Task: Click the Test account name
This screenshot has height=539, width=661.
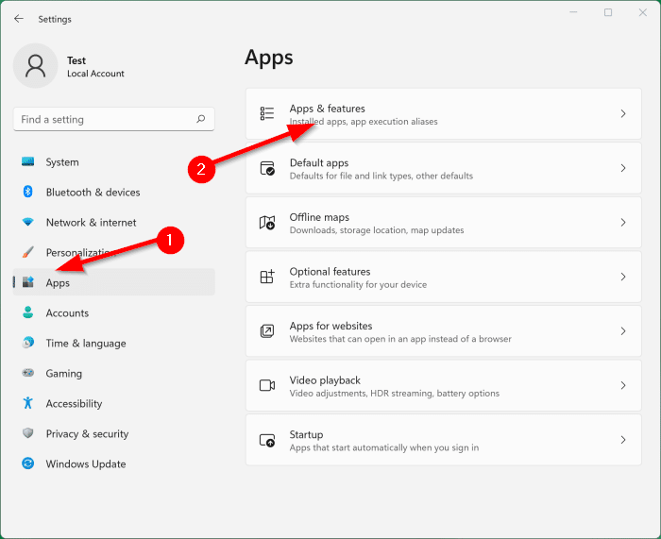Action: (x=76, y=60)
